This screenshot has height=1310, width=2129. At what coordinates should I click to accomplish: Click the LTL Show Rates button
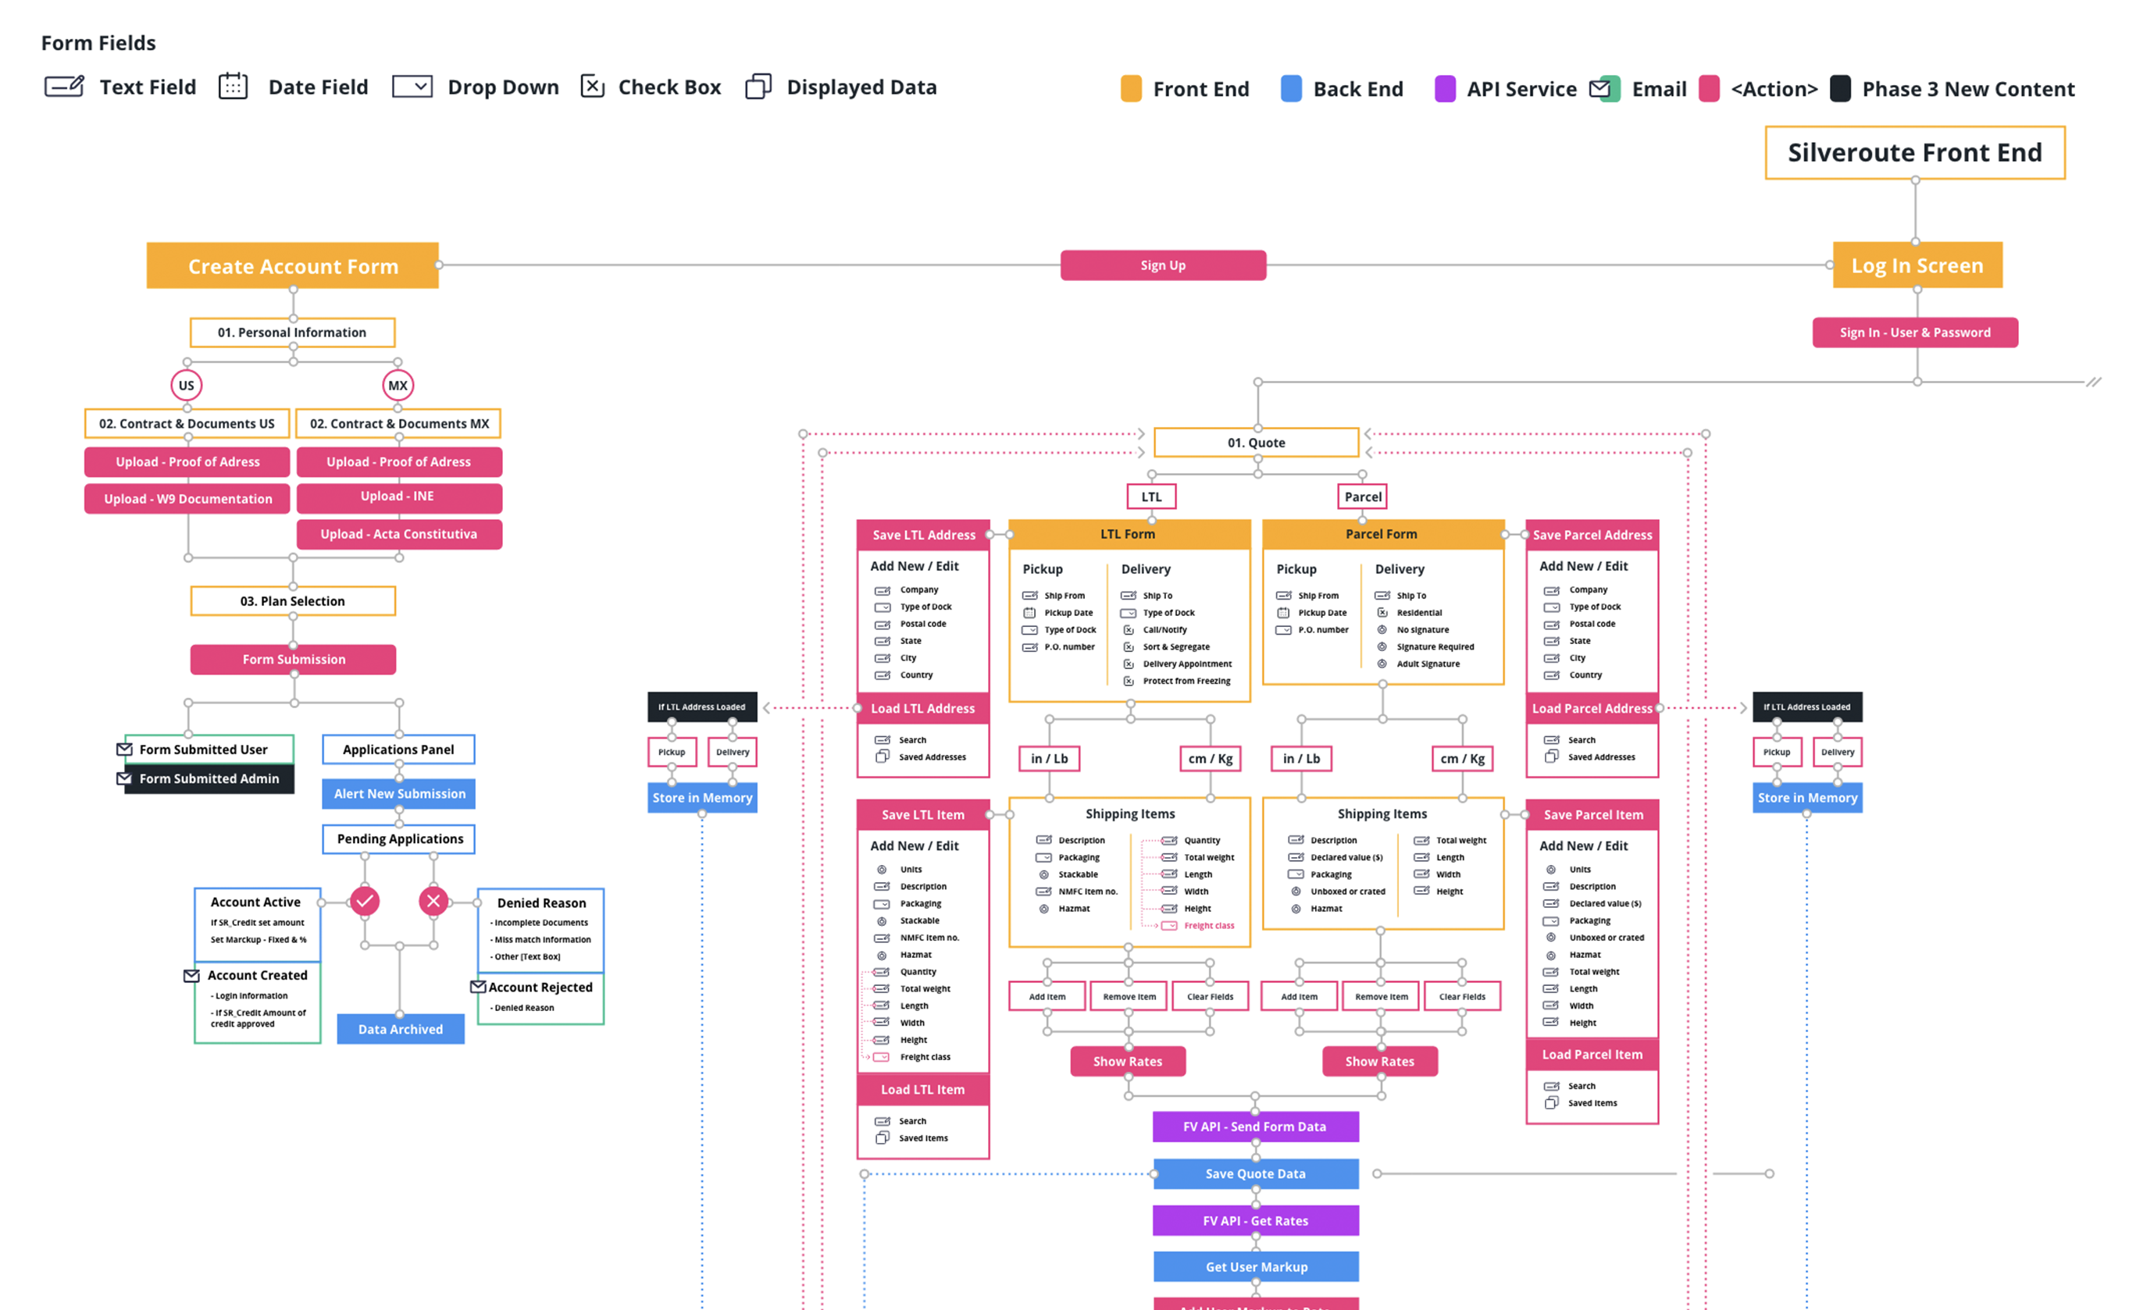coord(1127,1061)
